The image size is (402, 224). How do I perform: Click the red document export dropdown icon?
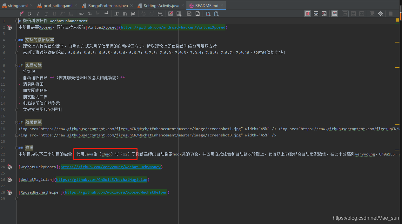click(208, 14)
